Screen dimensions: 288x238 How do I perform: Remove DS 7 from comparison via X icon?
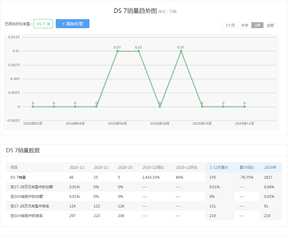pyautogui.click(x=48, y=24)
